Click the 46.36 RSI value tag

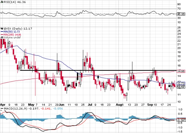181,14
